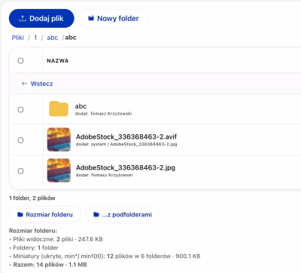The image size is (301, 273).
Task: Click the folder icon in Rozmiar folderu
Action: coord(20,214)
